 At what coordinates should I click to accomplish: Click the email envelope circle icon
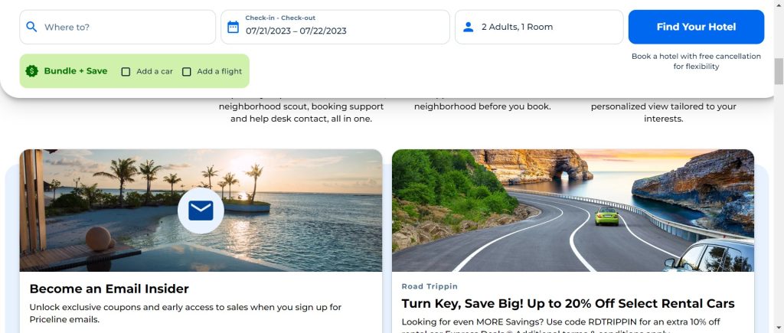coord(201,211)
